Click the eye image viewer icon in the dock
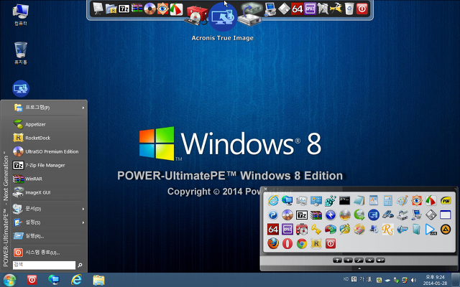Screen dimensions: 460x287 pyautogui.click(x=162, y=9)
